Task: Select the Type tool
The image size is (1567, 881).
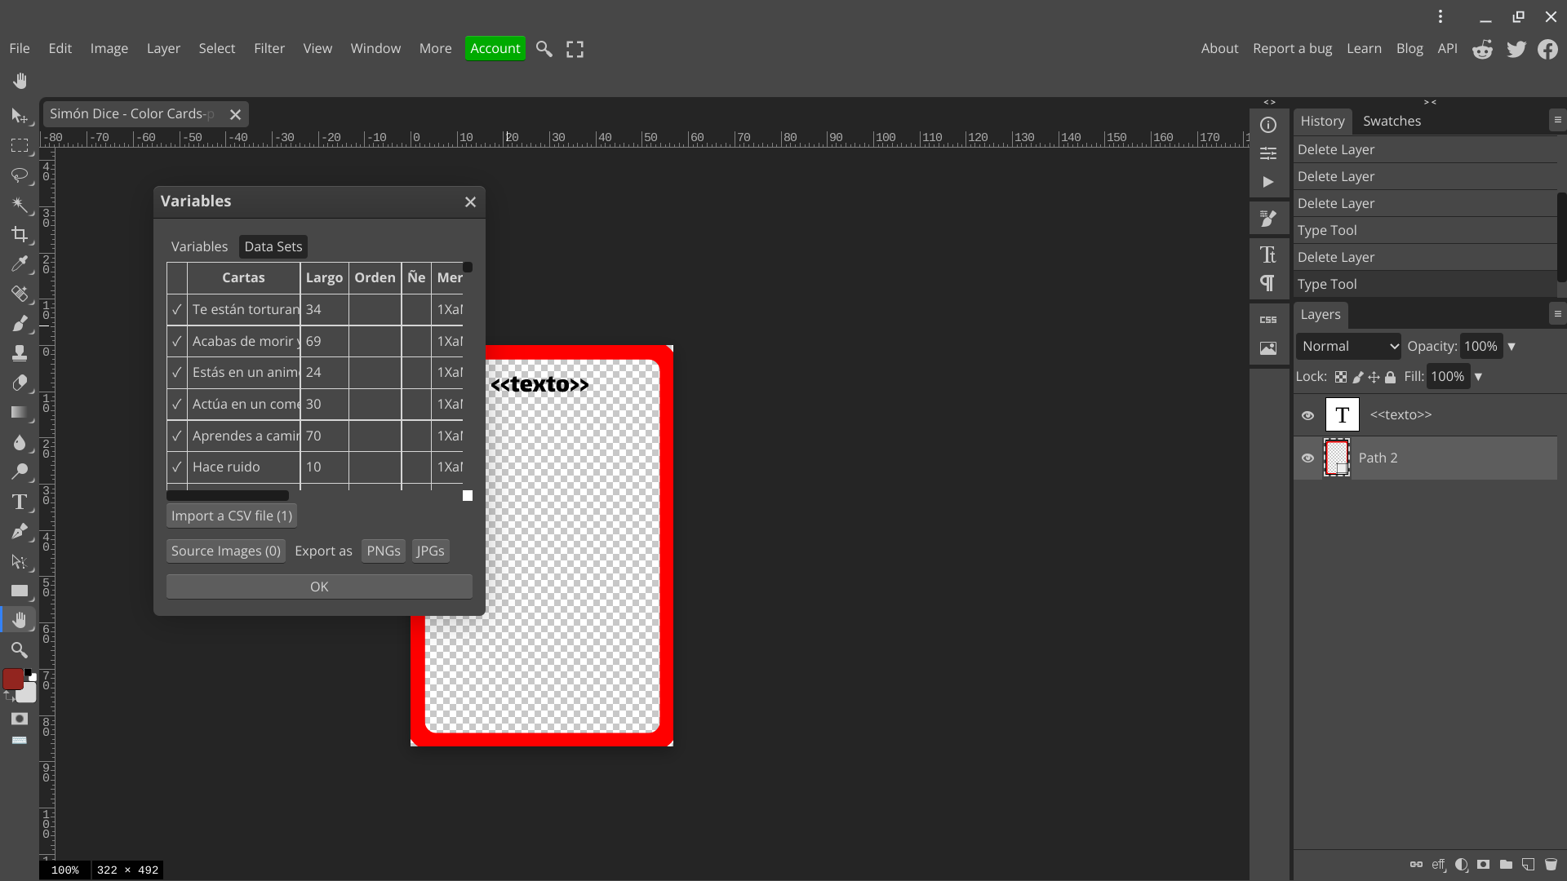Action: (19, 502)
